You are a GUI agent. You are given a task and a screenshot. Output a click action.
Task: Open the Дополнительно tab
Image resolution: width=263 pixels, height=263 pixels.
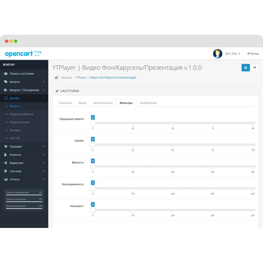103,103
